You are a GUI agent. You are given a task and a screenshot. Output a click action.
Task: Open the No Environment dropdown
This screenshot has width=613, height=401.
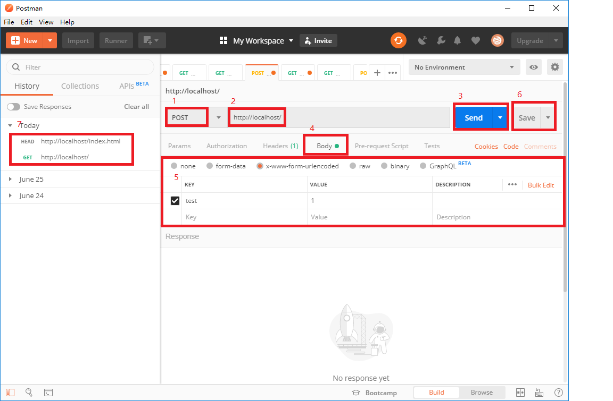pos(465,67)
